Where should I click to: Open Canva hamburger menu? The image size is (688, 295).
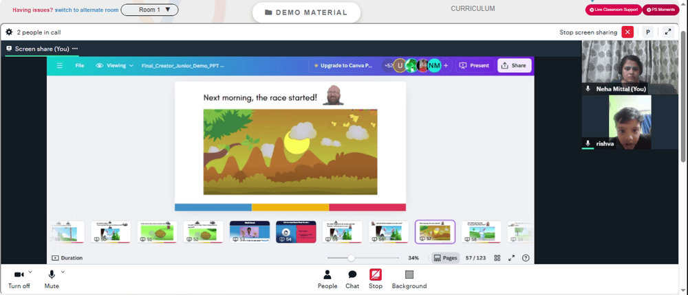point(60,66)
